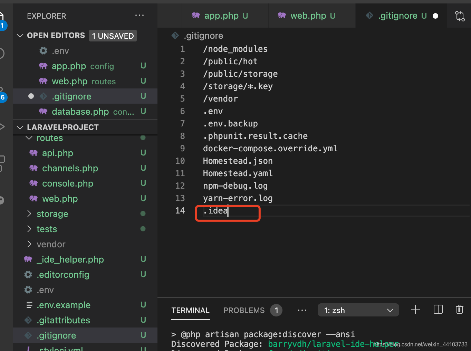Switch to the web.php editor tab
Screen dimensions: 471x351
point(312,16)
